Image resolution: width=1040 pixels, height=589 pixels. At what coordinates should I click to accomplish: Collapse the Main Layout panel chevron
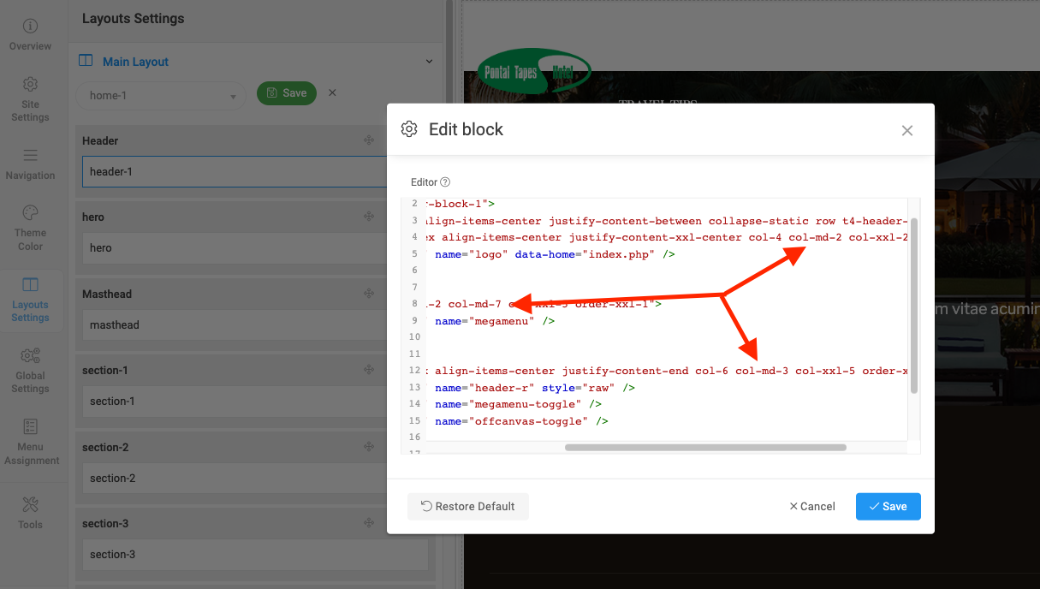tap(429, 61)
